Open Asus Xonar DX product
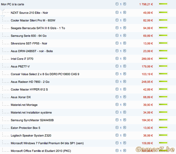 coord(21,97)
